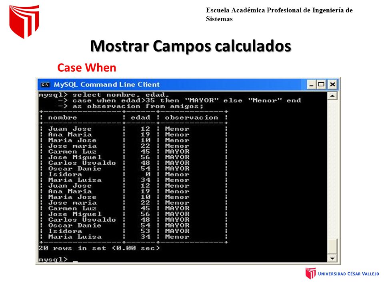The image size is (384, 288).
Task: Click the vertical scrollbar thumb in console
Action: point(332,247)
